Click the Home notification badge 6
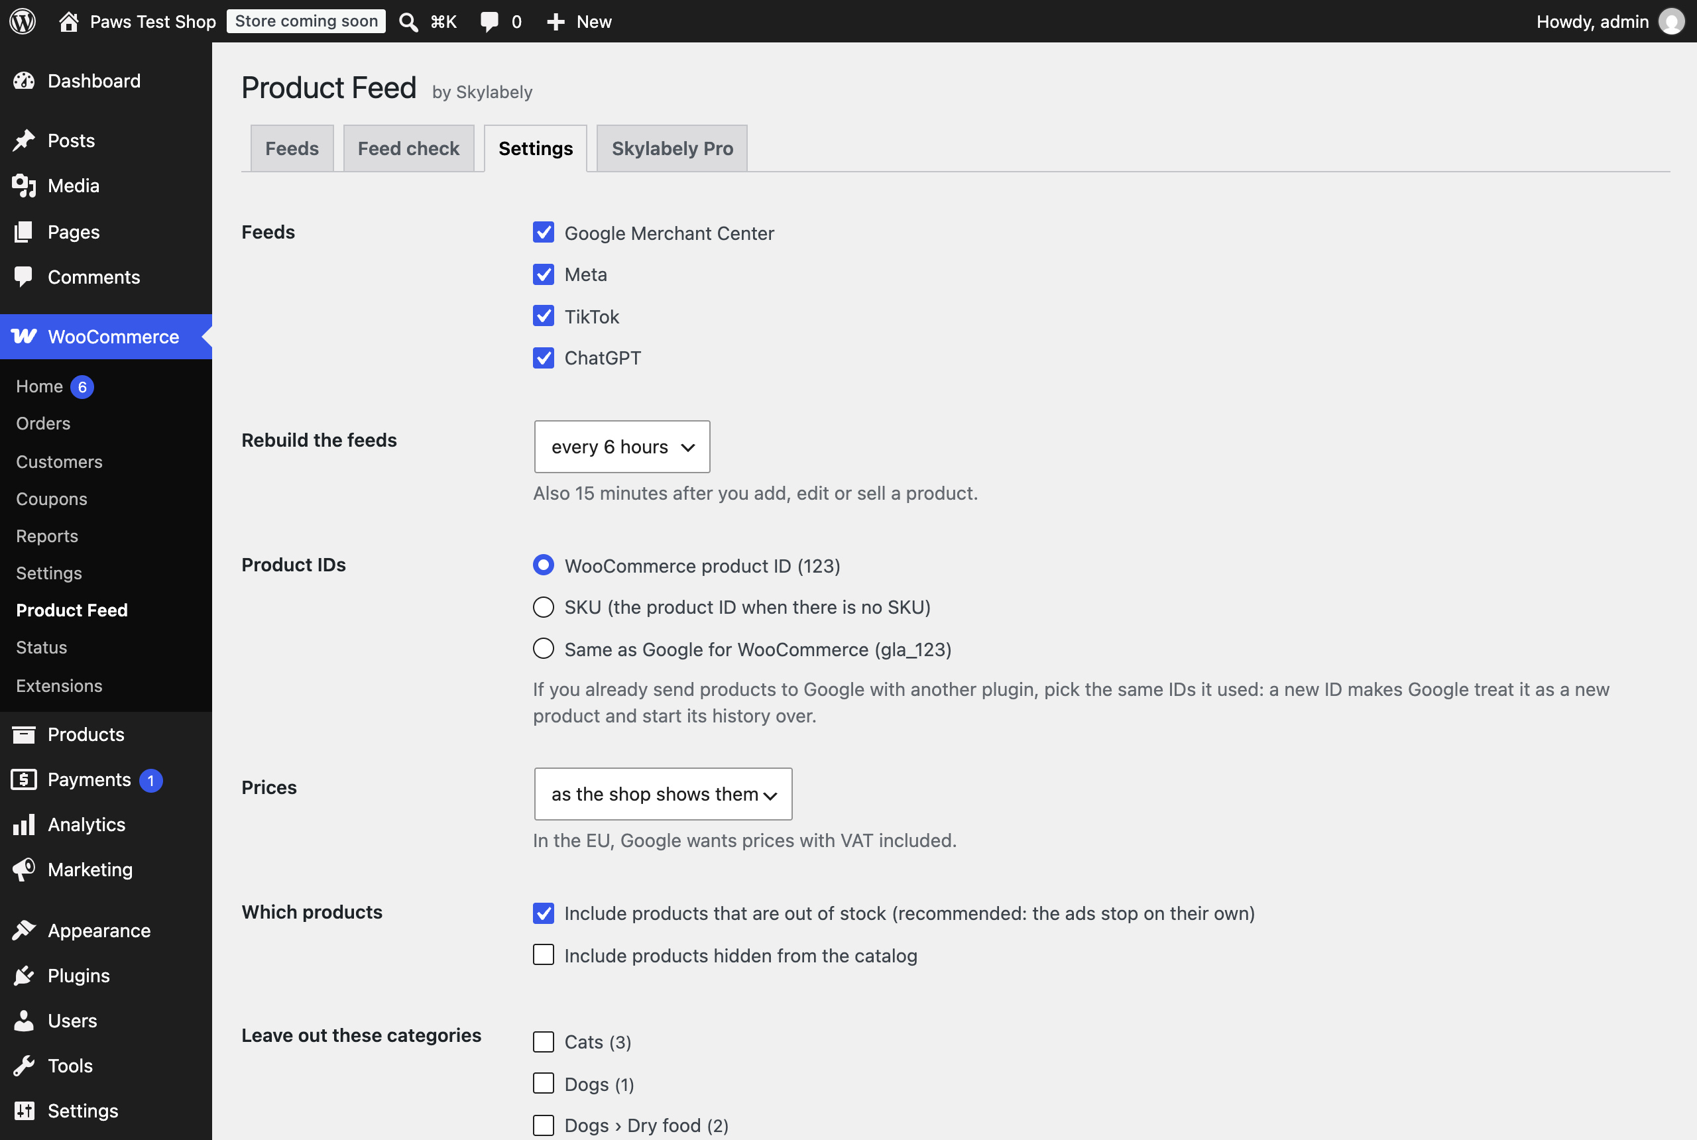The height and width of the screenshot is (1140, 1697). click(x=82, y=387)
